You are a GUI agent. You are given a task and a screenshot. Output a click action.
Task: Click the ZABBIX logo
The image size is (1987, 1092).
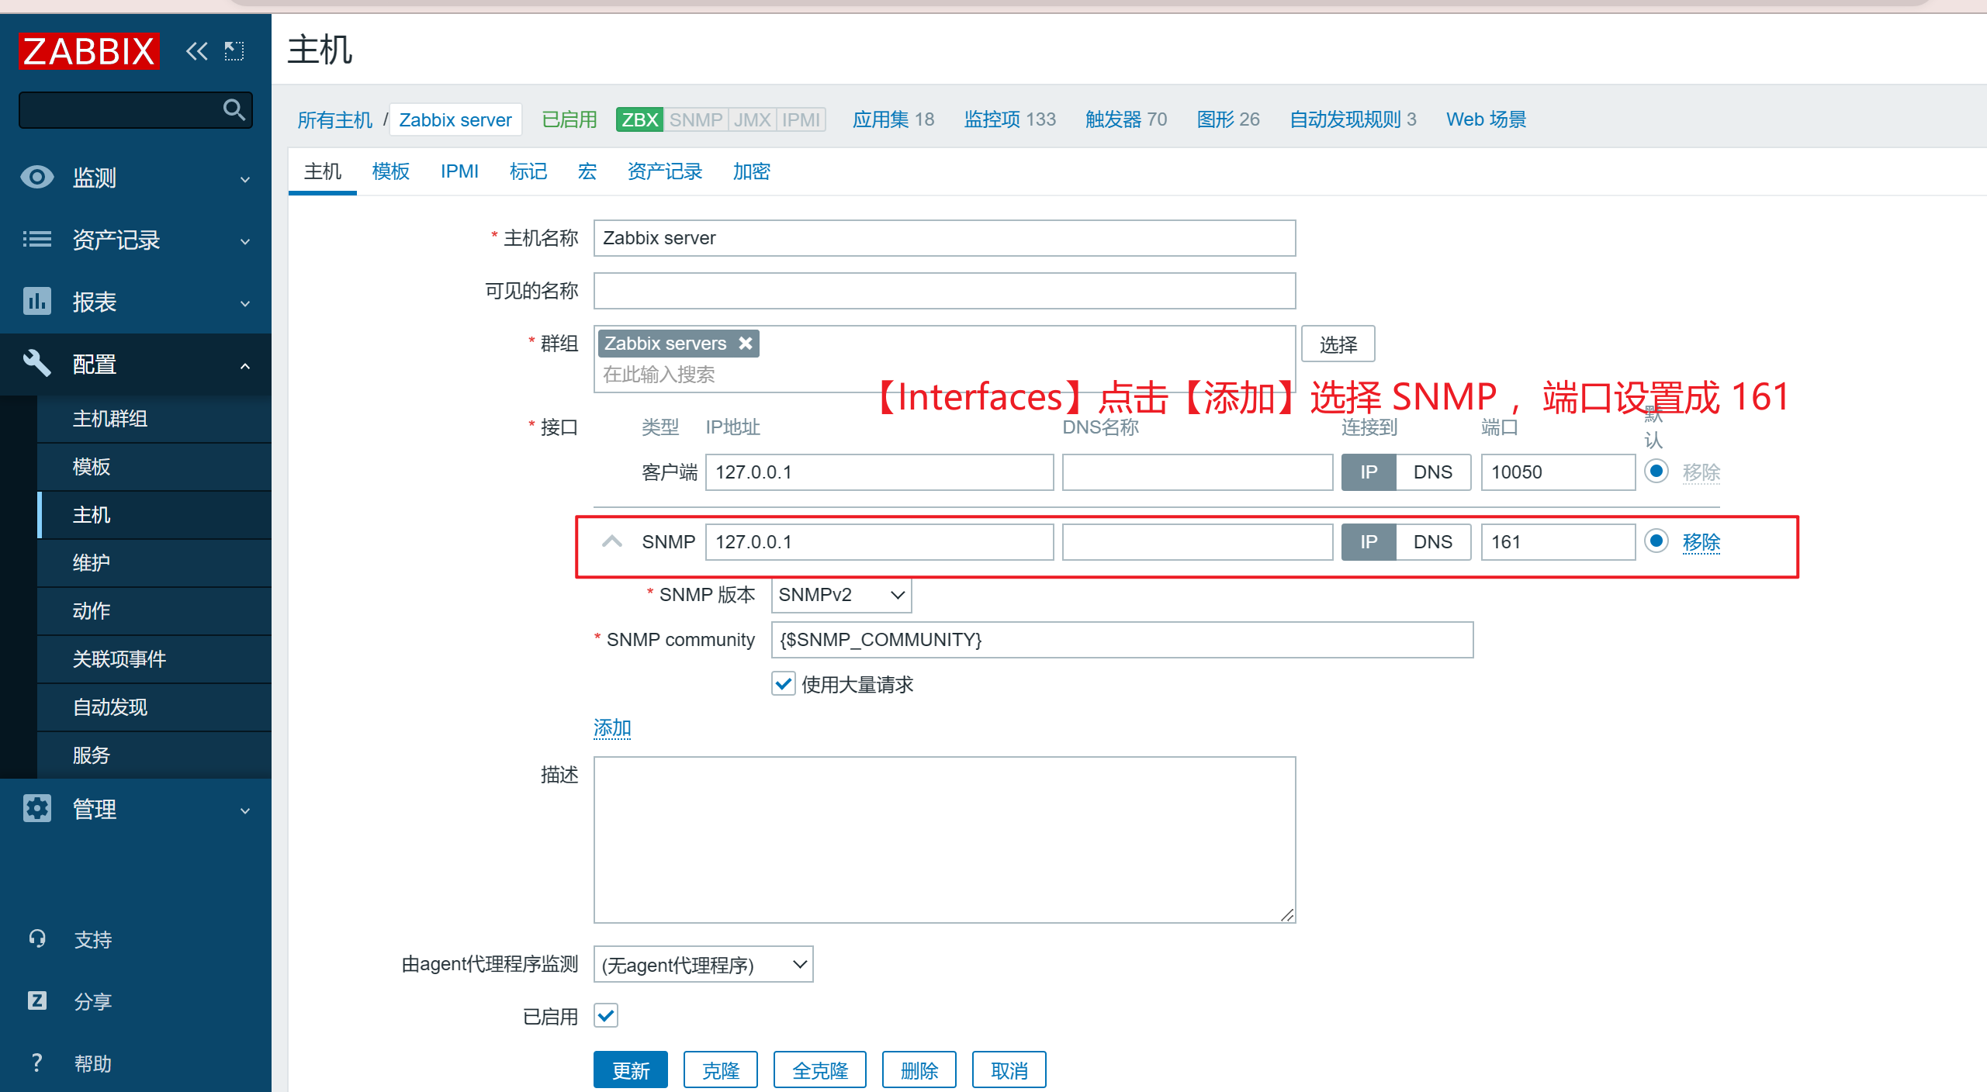pyautogui.click(x=88, y=50)
